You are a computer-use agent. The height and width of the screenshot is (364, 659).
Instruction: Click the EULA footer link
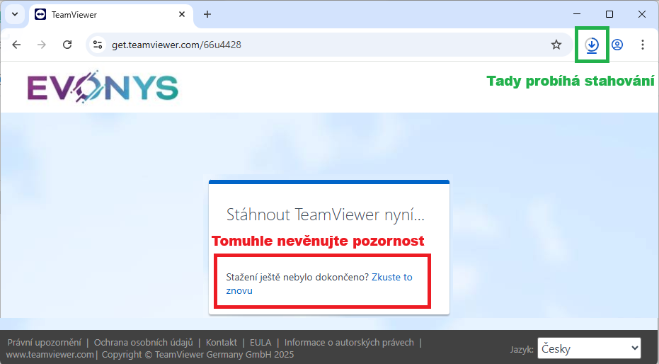[260, 343]
